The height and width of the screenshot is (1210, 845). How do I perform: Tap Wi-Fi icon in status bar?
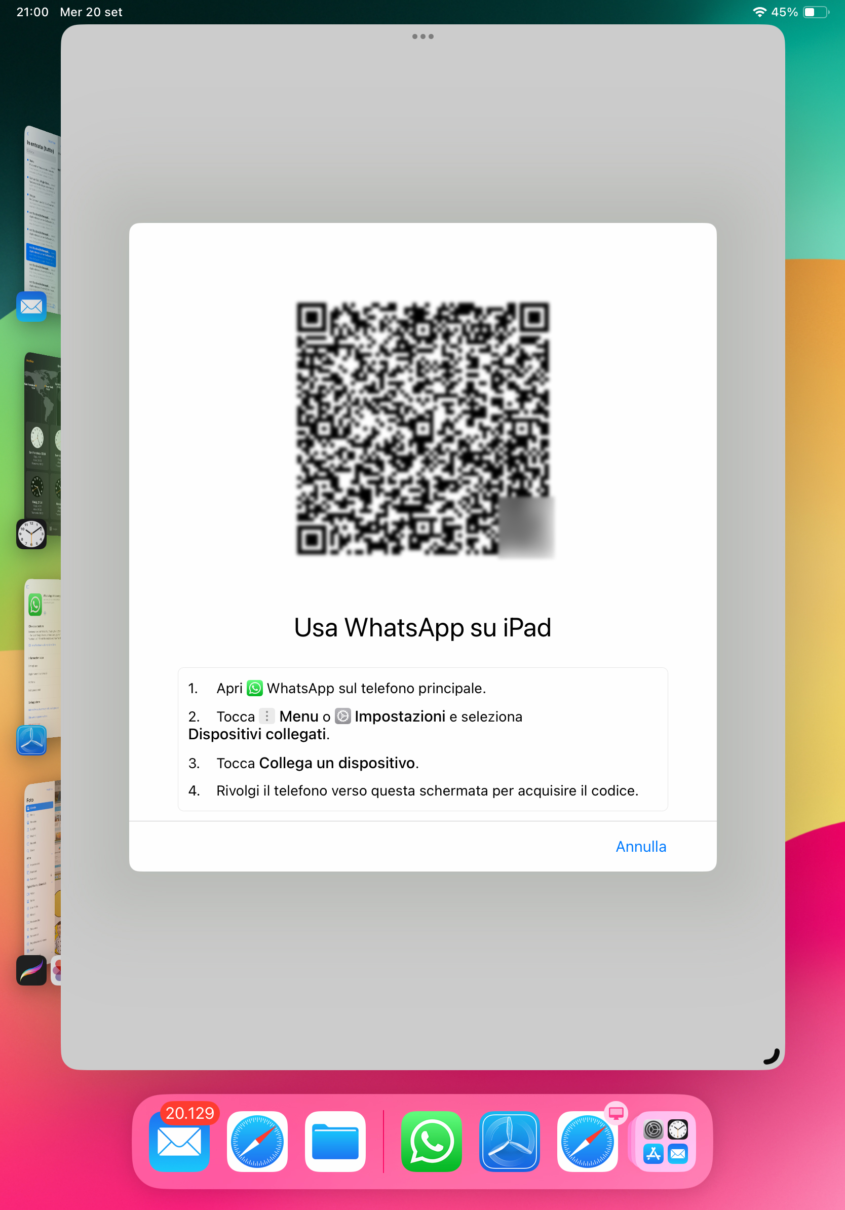click(x=759, y=12)
